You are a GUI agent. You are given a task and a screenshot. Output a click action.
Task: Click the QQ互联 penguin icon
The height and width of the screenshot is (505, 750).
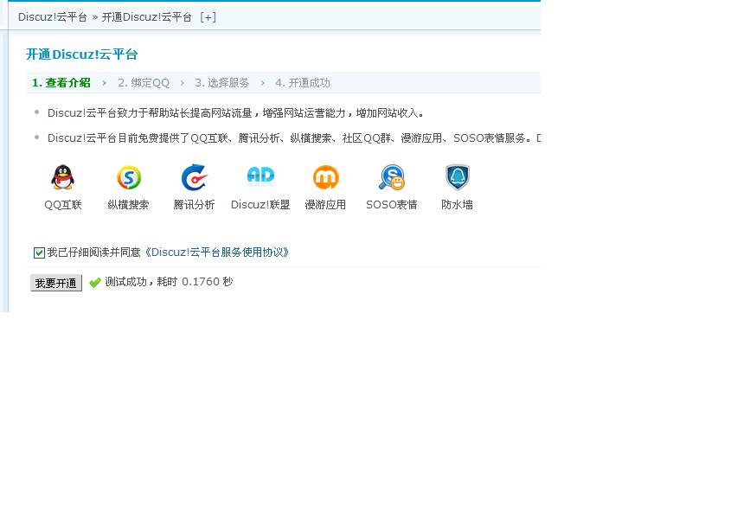pos(62,177)
